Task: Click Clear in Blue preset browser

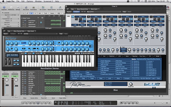Action: 101,78
